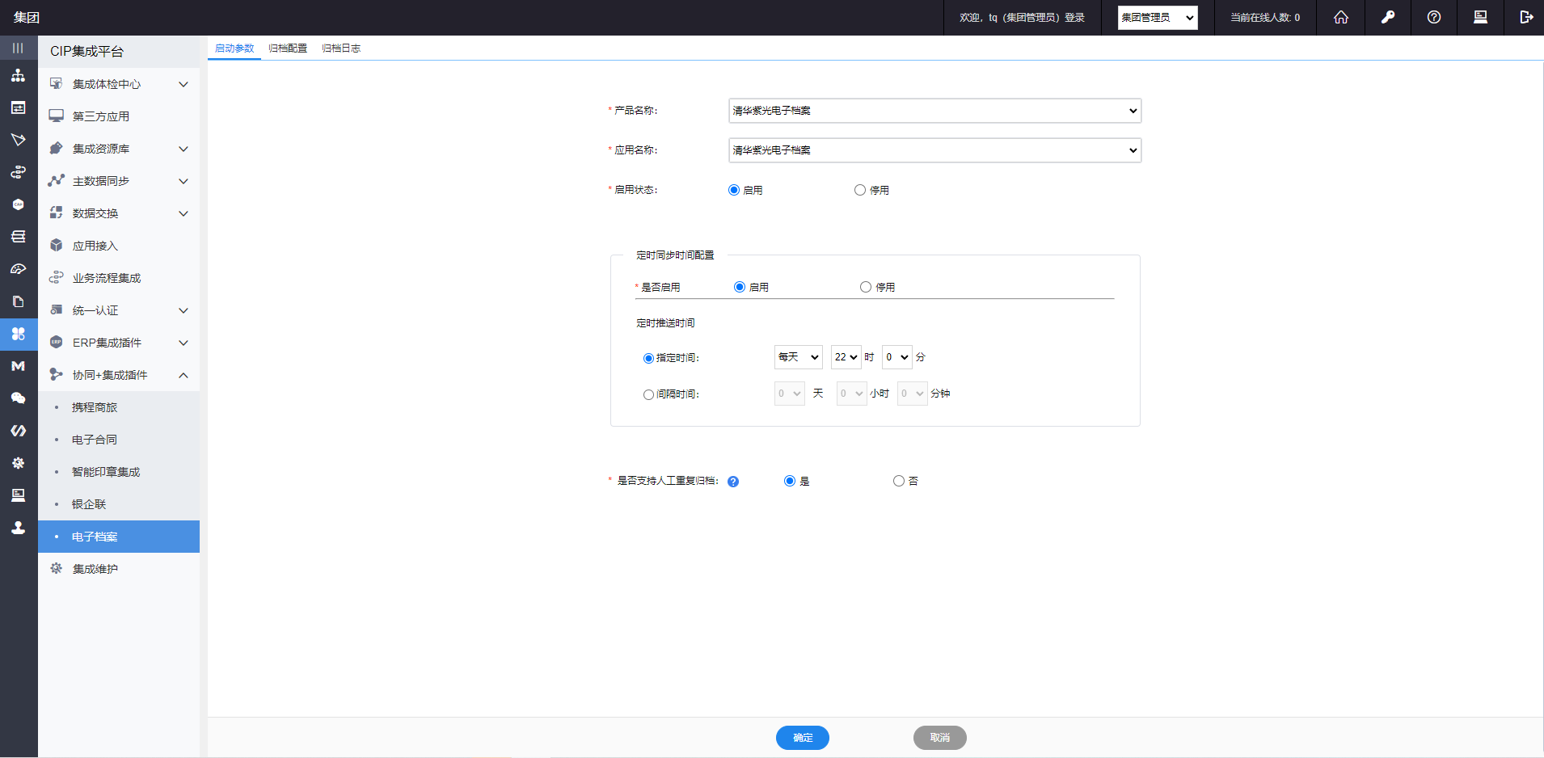Collapse the 协同+集成插件 menu

pos(184,375)
